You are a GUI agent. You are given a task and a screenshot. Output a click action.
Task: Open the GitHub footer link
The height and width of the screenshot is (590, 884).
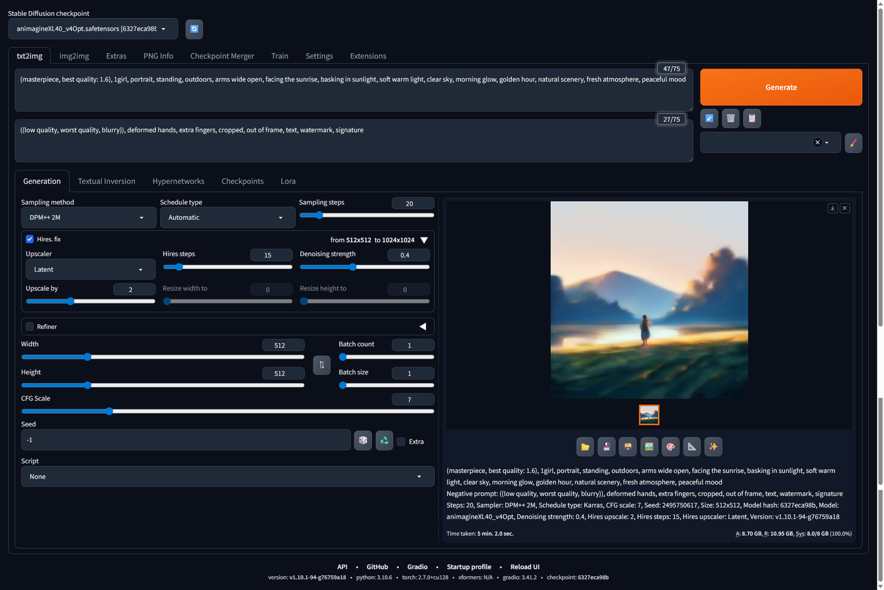[x=377, y=567]
